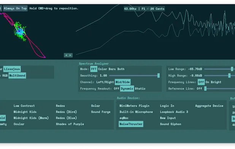Set Frequency Readout to Dynamic
This screenshot has height=149, width=235.
coord(127,88)
